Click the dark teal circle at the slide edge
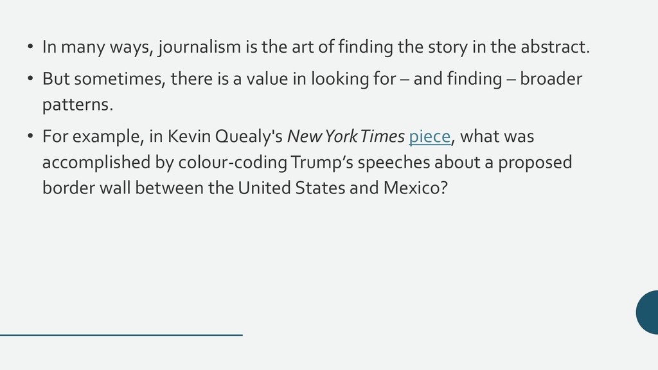 coord(647,312)
